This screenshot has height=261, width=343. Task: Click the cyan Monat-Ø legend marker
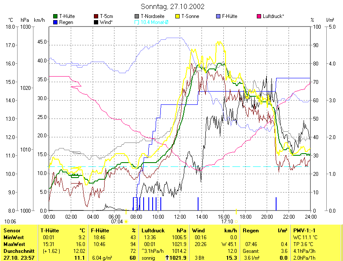pyautogui.click(x=137, y=22)
